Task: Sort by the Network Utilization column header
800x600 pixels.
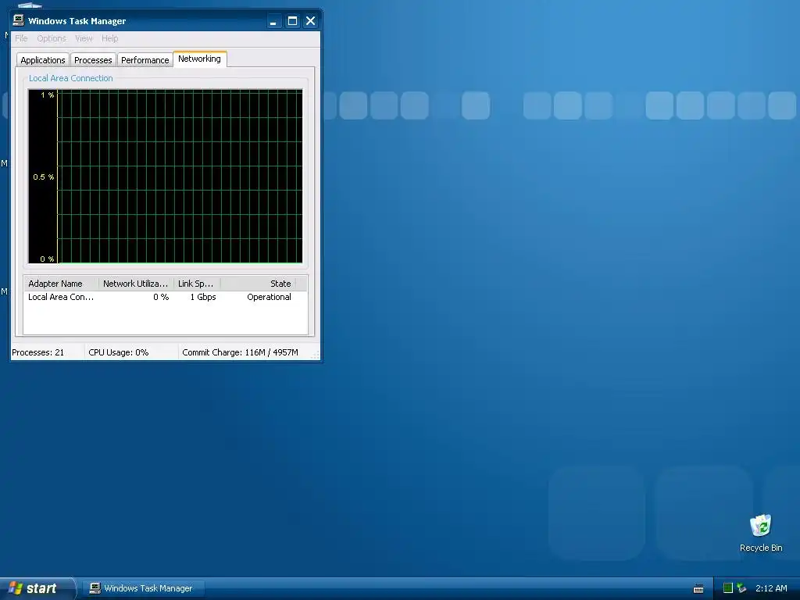Action: [136, 284]
